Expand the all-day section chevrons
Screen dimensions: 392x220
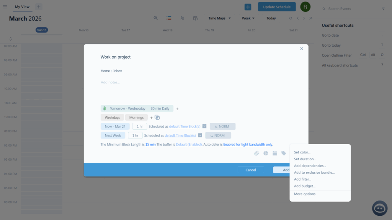10,39
